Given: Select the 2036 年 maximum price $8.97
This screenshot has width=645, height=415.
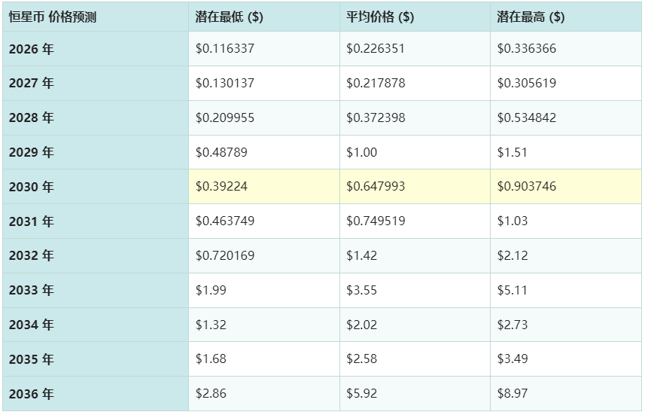Looking at the screenshot, I should 513,394.
